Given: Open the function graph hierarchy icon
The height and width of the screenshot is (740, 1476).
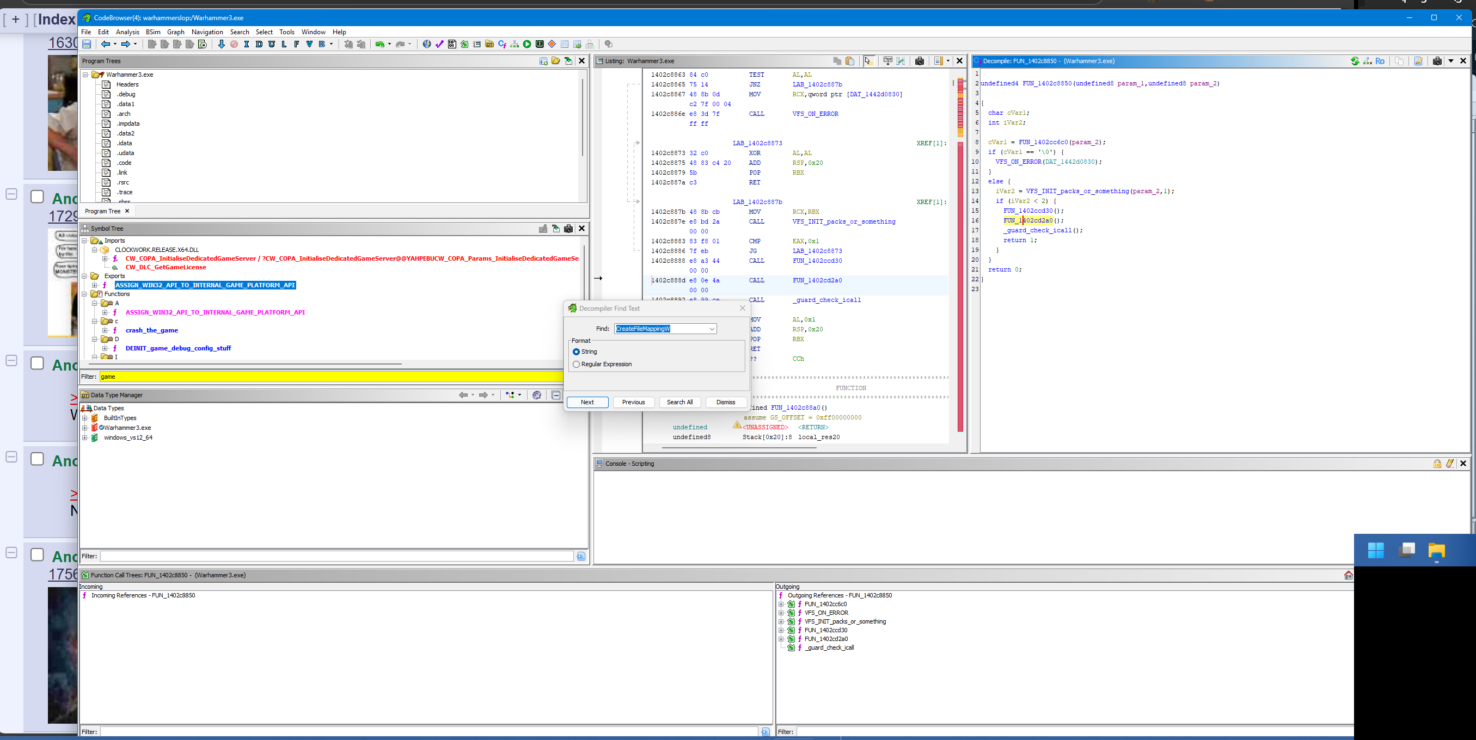Looking at the screenshot, I should click(x=514, y=44).
